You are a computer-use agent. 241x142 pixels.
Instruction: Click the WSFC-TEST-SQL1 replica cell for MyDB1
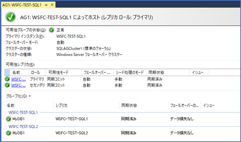(x=72, y=119)
